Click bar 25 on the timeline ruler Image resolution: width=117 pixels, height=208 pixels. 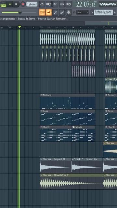[41, 27]
